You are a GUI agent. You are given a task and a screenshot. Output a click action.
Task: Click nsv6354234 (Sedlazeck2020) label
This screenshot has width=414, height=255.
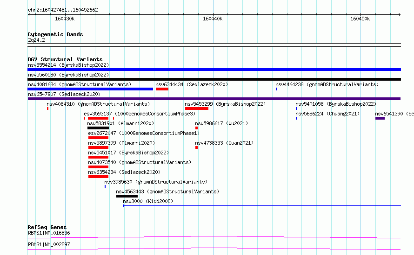click(124, 172)
